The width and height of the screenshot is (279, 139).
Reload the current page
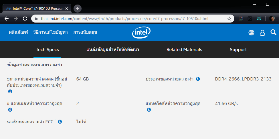[25, 19]
